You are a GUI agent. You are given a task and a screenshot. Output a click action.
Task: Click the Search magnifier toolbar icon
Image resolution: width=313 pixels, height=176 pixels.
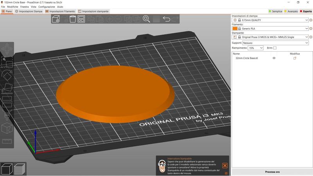coord(146,19)
